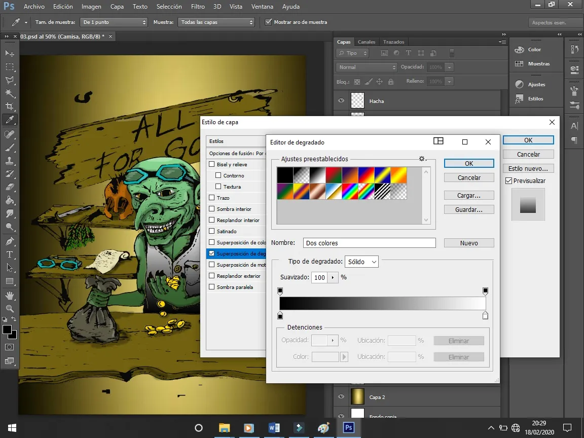Select the Eraser tool
This screenshot has height=438, width=584.
(x=10, y=187)
